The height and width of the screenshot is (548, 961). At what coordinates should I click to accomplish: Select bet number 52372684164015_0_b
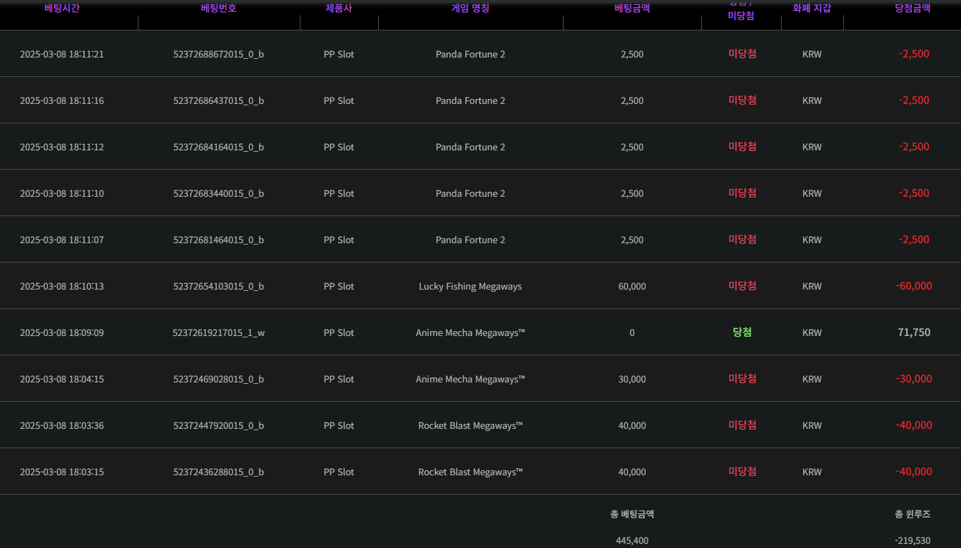pos(219,147)
